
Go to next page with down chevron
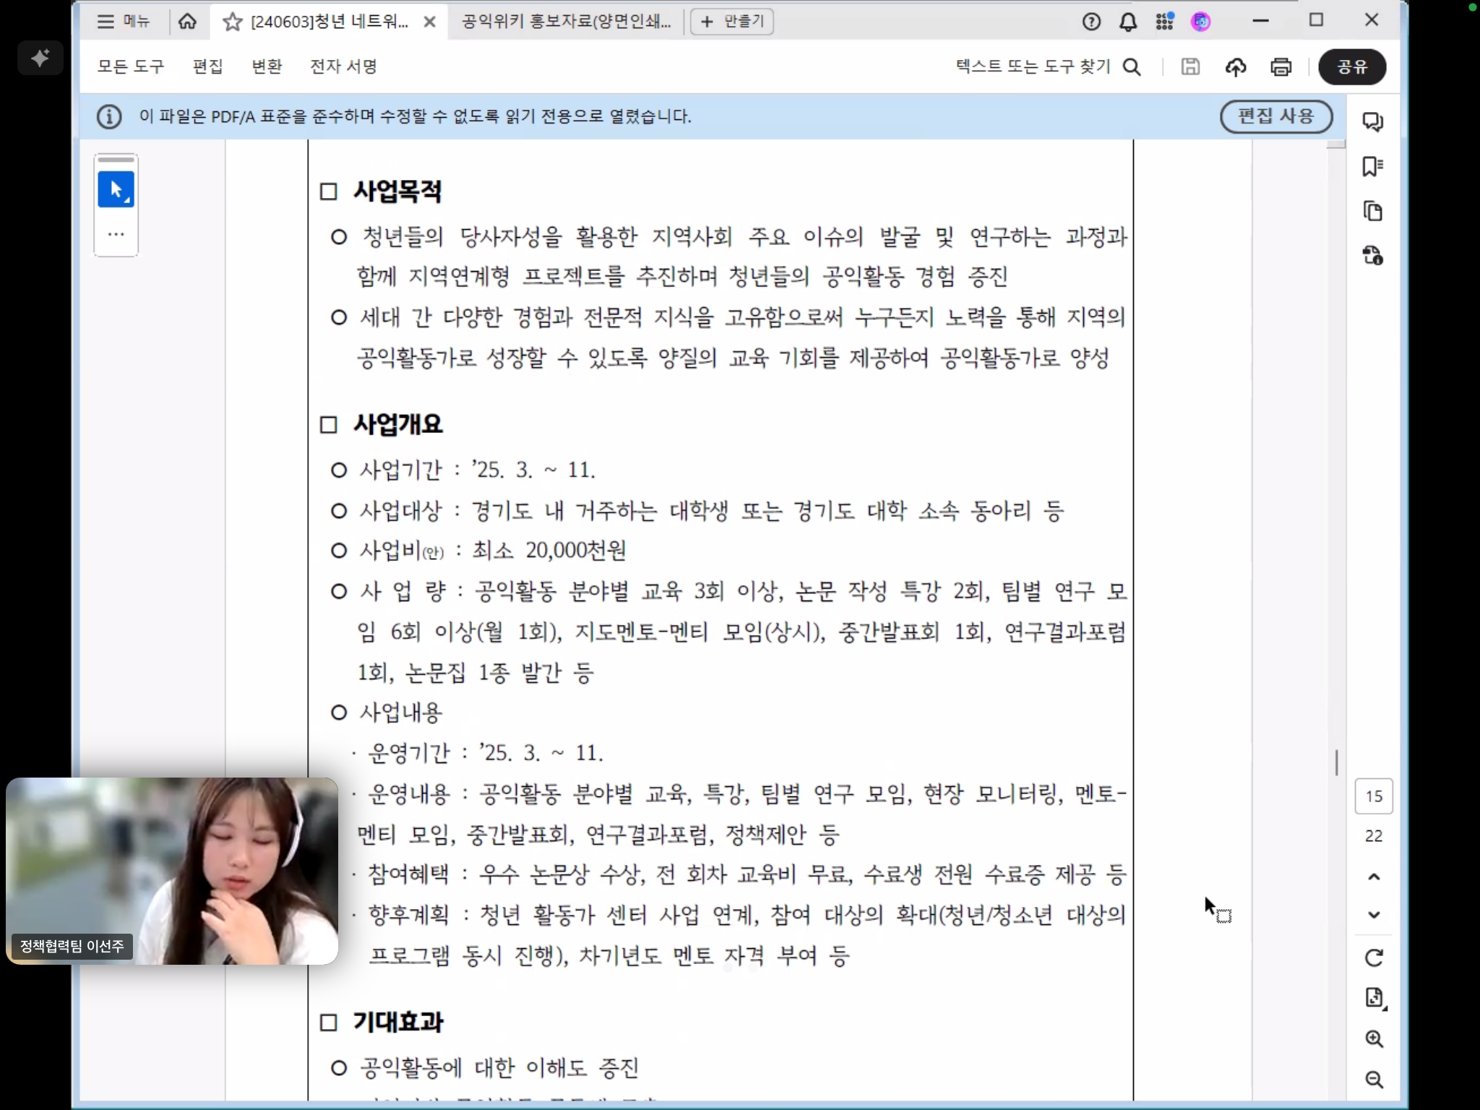1374,915
